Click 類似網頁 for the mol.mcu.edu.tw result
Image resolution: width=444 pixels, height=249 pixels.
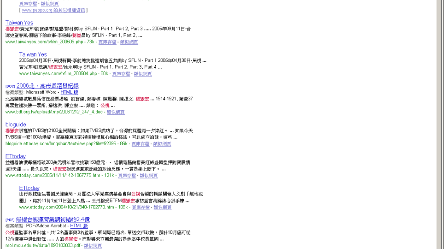(93, 246)
